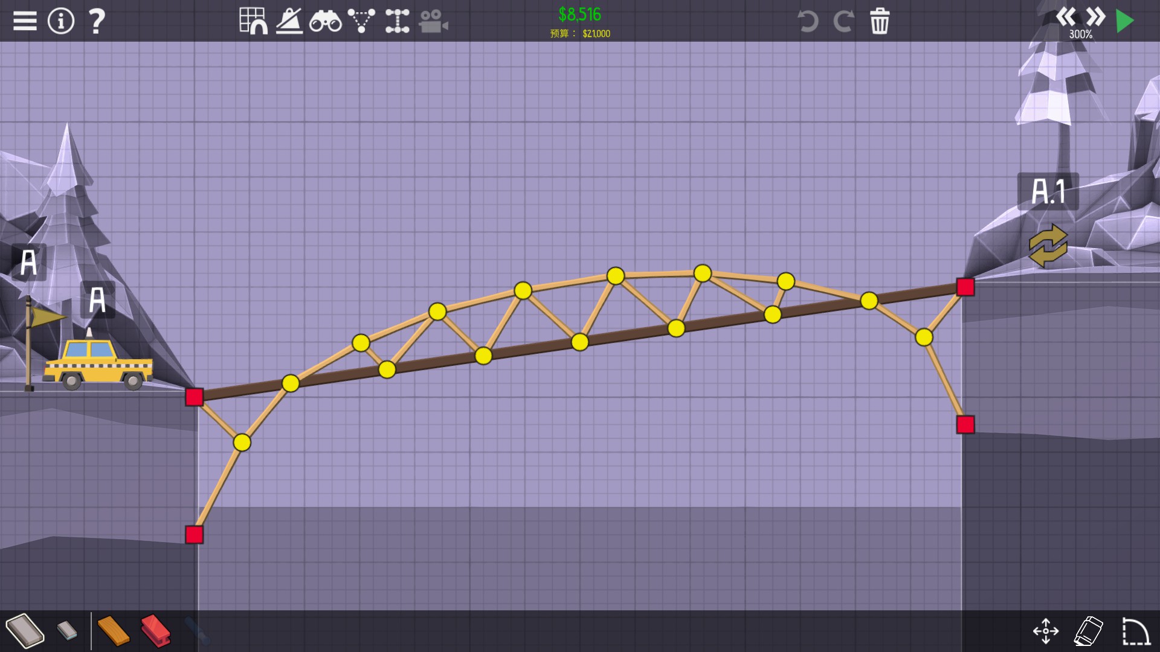Image resolution: width=1160 pixels, height=652 pixels.
Task: Activate the move tool with four arrows
Action: click(1046, 631)
